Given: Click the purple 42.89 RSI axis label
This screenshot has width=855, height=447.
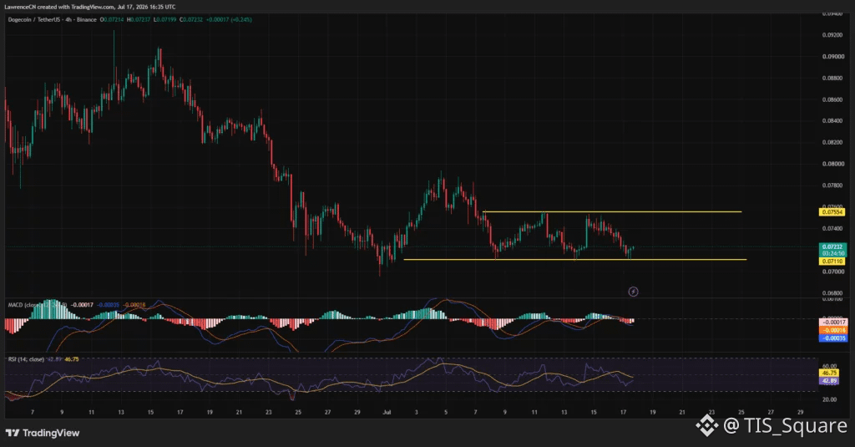Looking at the screenshot, I should [829, 381].
